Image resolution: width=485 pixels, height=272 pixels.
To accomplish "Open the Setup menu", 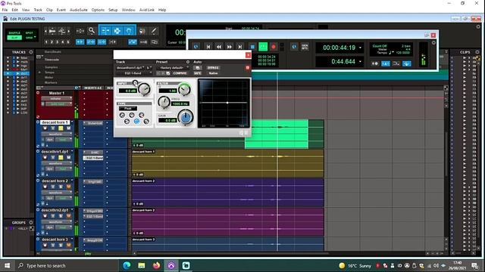I will click(113, 10).
